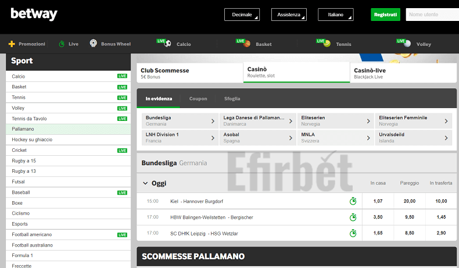Image resolution: width=459 pixels, height=268 pixels.
Task: Select the Casinò promo tab
Action: pyautogui.click(x=296, y=72)
